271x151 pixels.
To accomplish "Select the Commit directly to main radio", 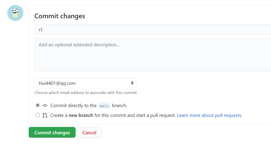I will point(38,105).
